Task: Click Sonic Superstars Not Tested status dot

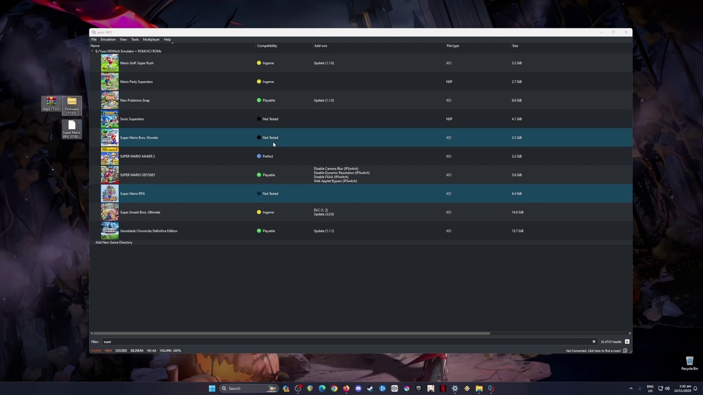Action: tap(259, 119)
